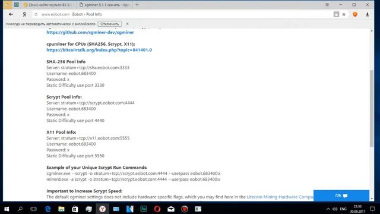Open the yellow pinned tab at far left

pos(8,5)
